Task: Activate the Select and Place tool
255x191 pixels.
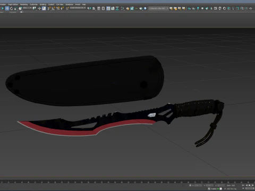Action: tap(20, 8)
